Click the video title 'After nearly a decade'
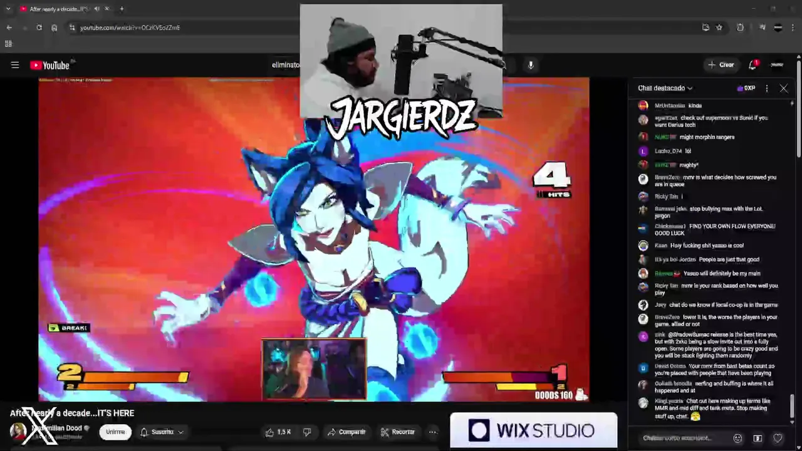This screenshot has width=802, height=451. tap(72, 413)
